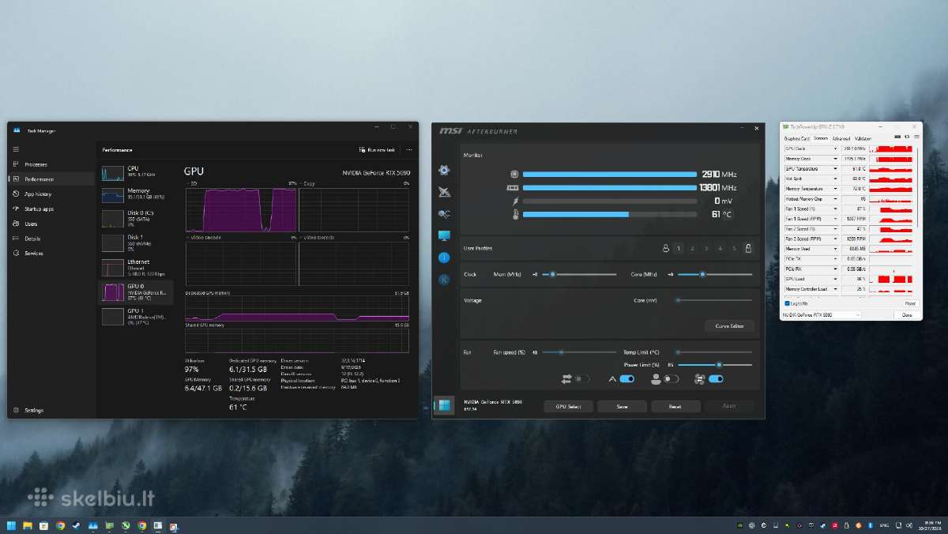Viewport: 948px width, 534px height.
Task: Open Task Manager hamburger navigation menu
Action: click(x=16, y=149)
